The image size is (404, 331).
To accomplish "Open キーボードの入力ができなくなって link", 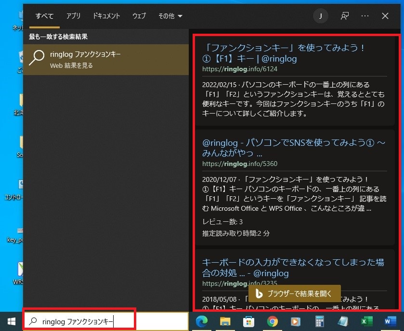I will click(x=293, y=267).
